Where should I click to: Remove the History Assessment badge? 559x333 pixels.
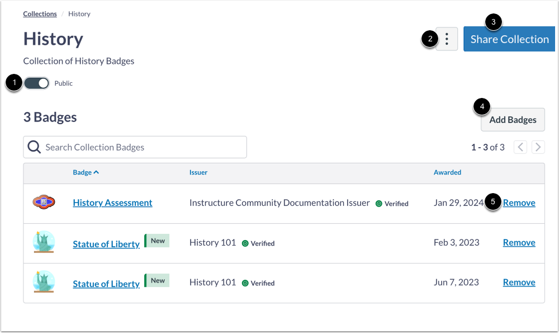click(519, 203)
